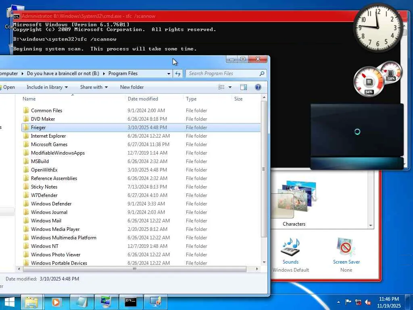Select the Windows Mail folder
The image size is (413, 310).
click(141, 221)
